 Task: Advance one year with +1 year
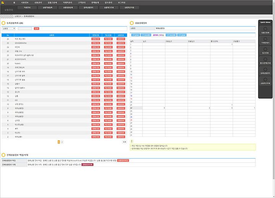(182, 35)
